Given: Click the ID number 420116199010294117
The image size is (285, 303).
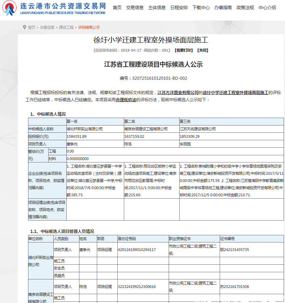Looking at the screenshot, I should click(x=137, y=250).
